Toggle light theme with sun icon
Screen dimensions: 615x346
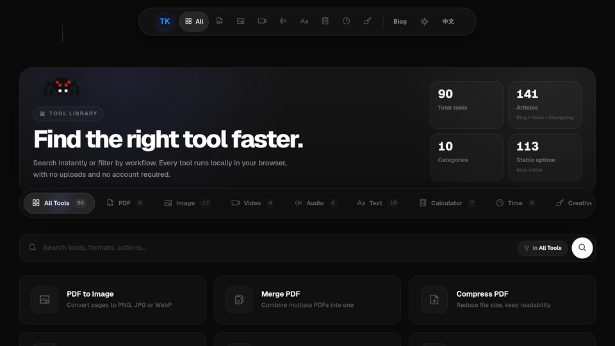(x=424, y=22)
